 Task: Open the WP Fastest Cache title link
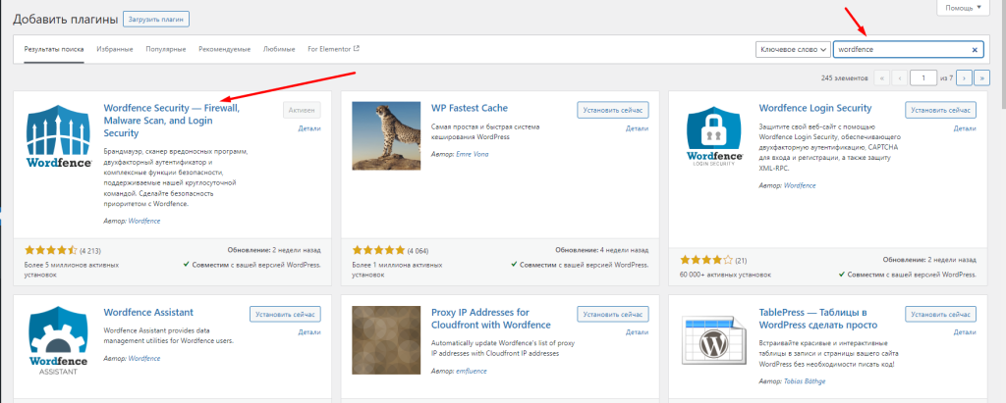(x=469, y=108)
